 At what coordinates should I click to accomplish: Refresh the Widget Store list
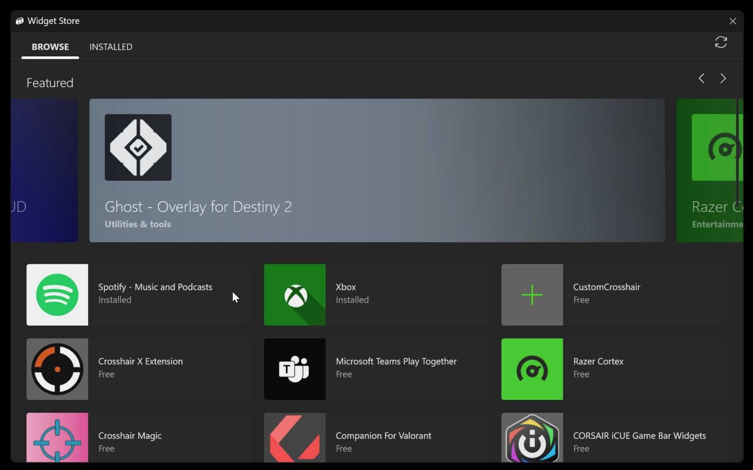(x=721, y=43)
